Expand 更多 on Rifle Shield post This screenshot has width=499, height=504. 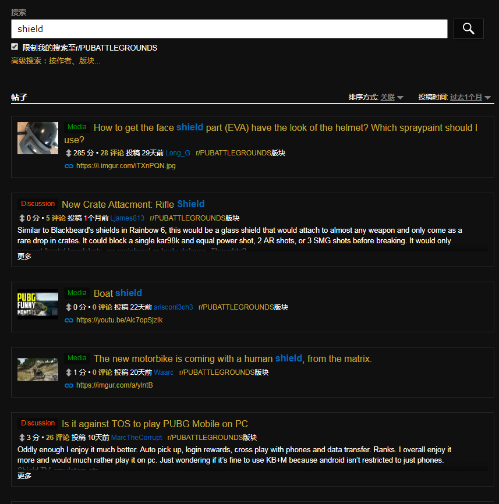point(24,257)
